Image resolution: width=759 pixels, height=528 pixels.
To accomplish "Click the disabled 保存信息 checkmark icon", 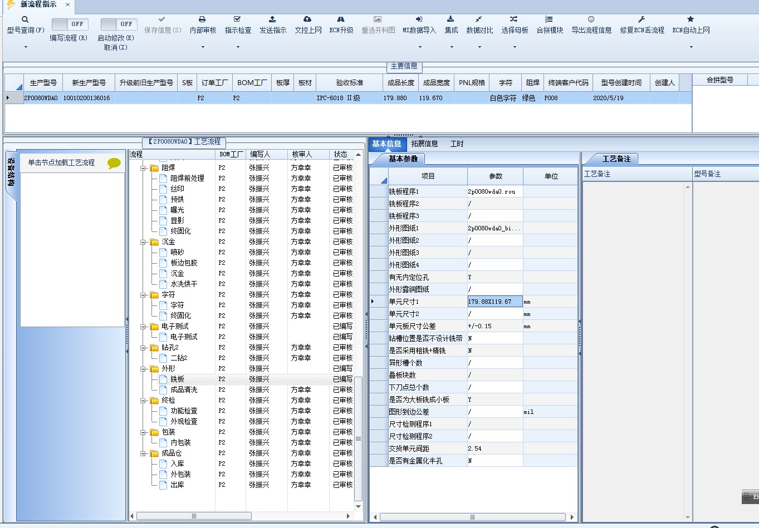I will tap(162, 19).
